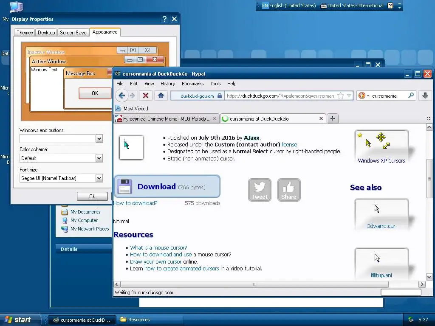The image size is (435, 326).
Task: Click OK in Display Properties dialog
Action: pos(92,196)
